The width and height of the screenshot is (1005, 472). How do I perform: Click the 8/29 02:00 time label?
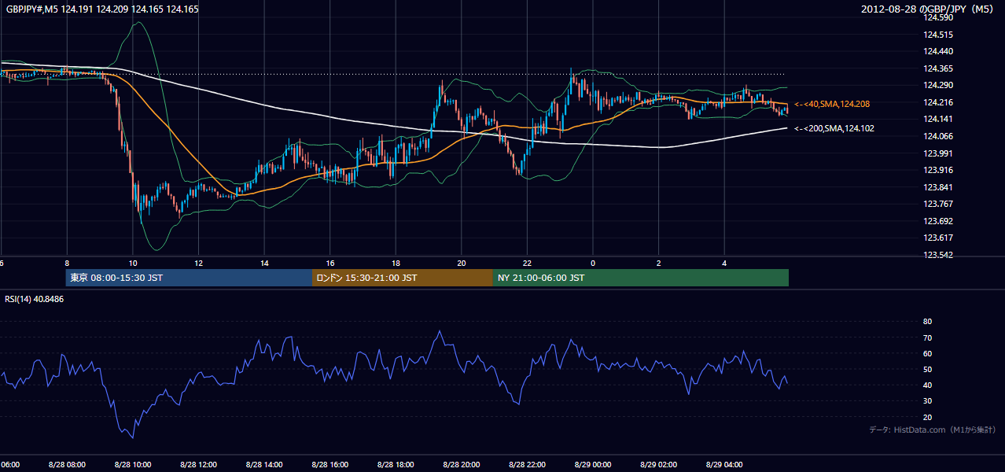(x=658, y=465)
